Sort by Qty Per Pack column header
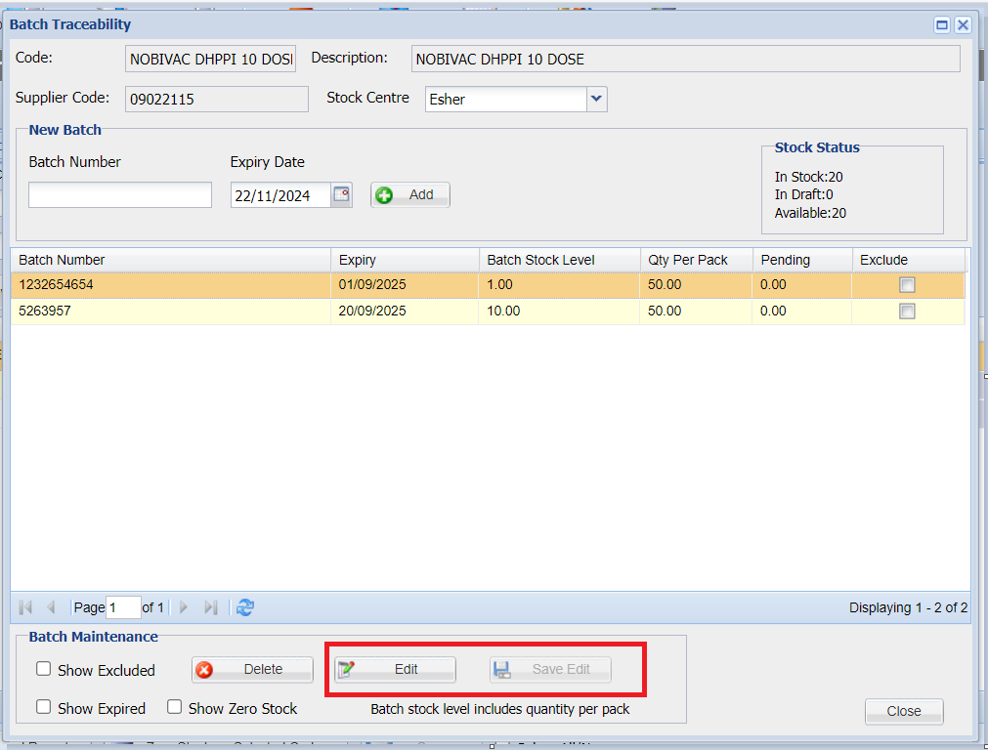 click(696, 260)
